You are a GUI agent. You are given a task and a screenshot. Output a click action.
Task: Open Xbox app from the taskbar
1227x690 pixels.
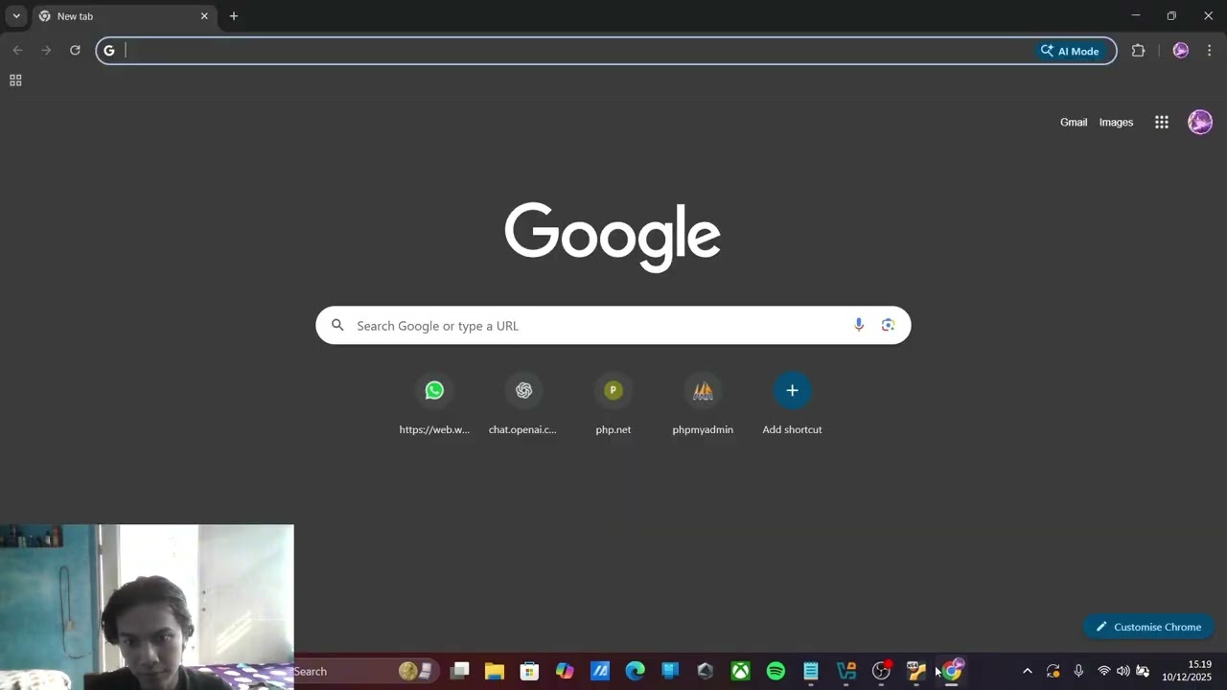(741, 671)
